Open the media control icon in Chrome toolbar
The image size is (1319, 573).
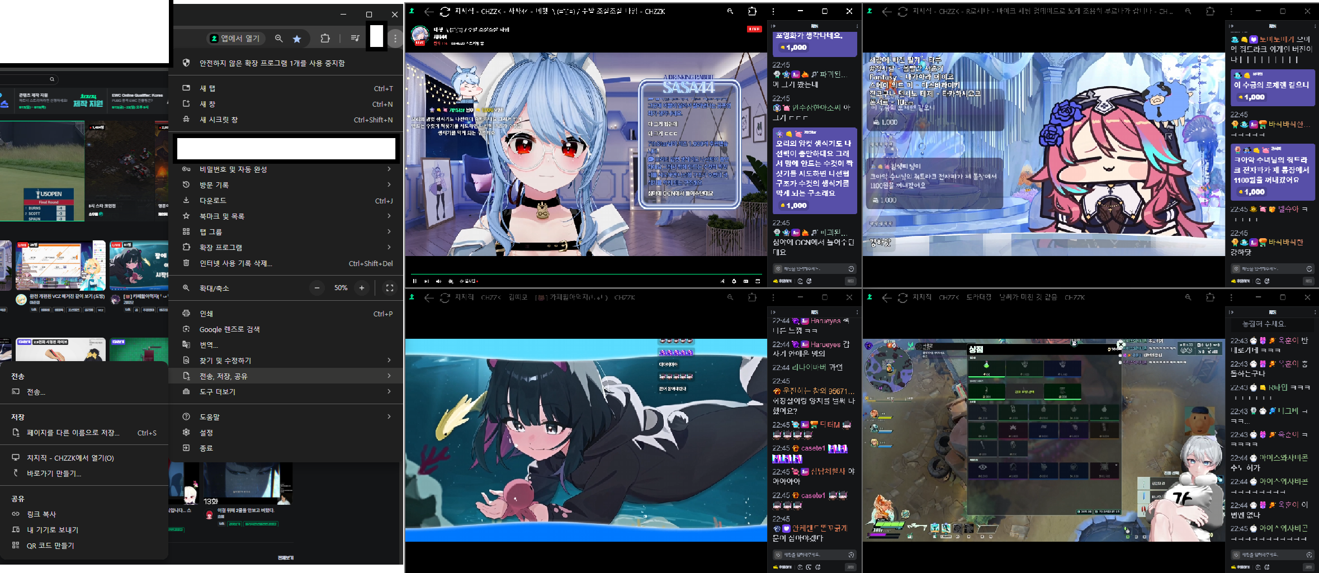[x=355, y=39]
